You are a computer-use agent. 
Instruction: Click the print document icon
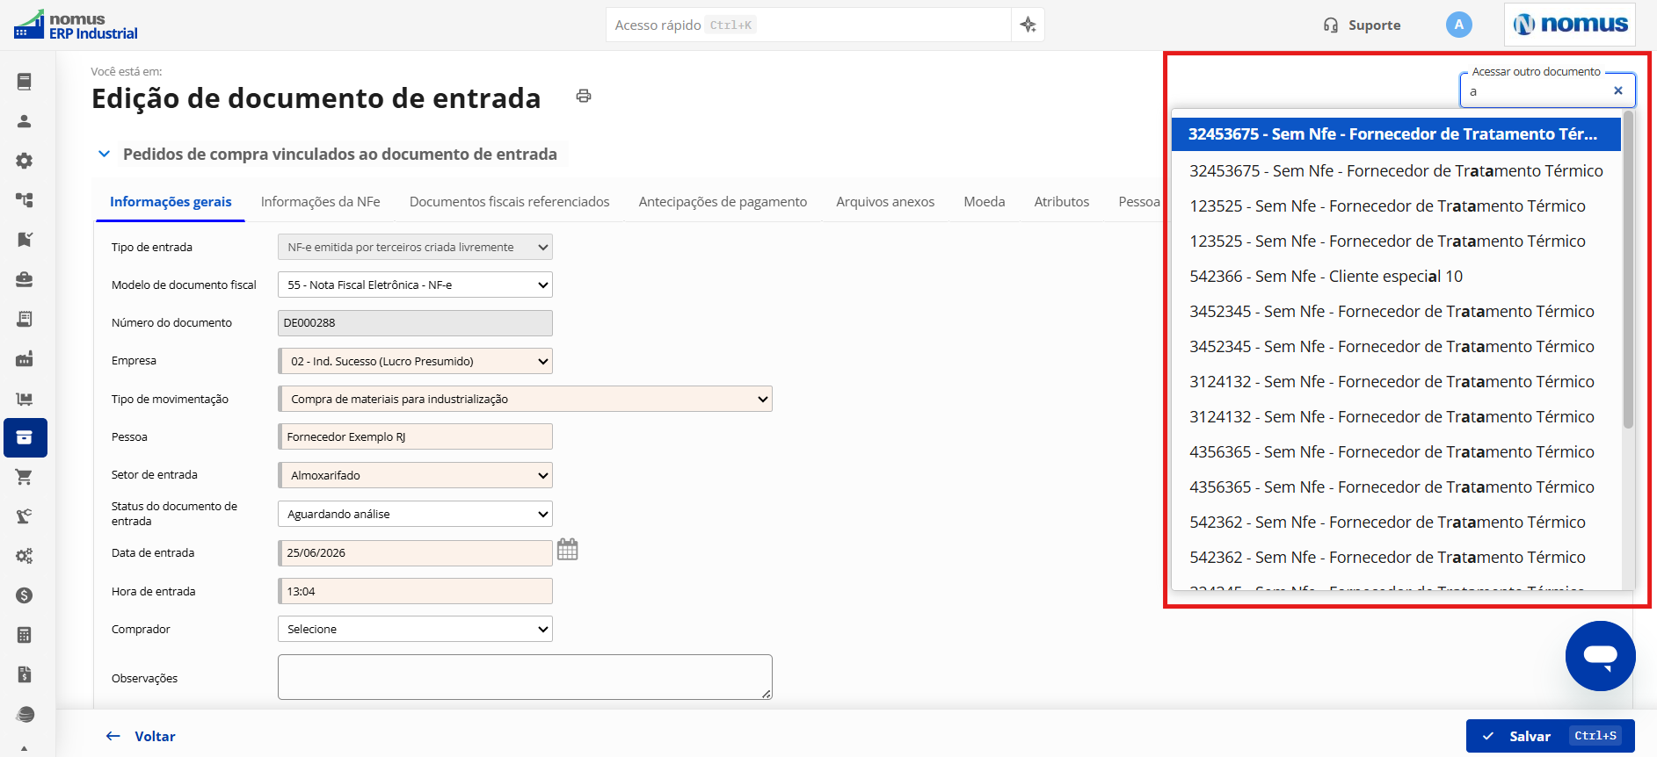(584, 96)
